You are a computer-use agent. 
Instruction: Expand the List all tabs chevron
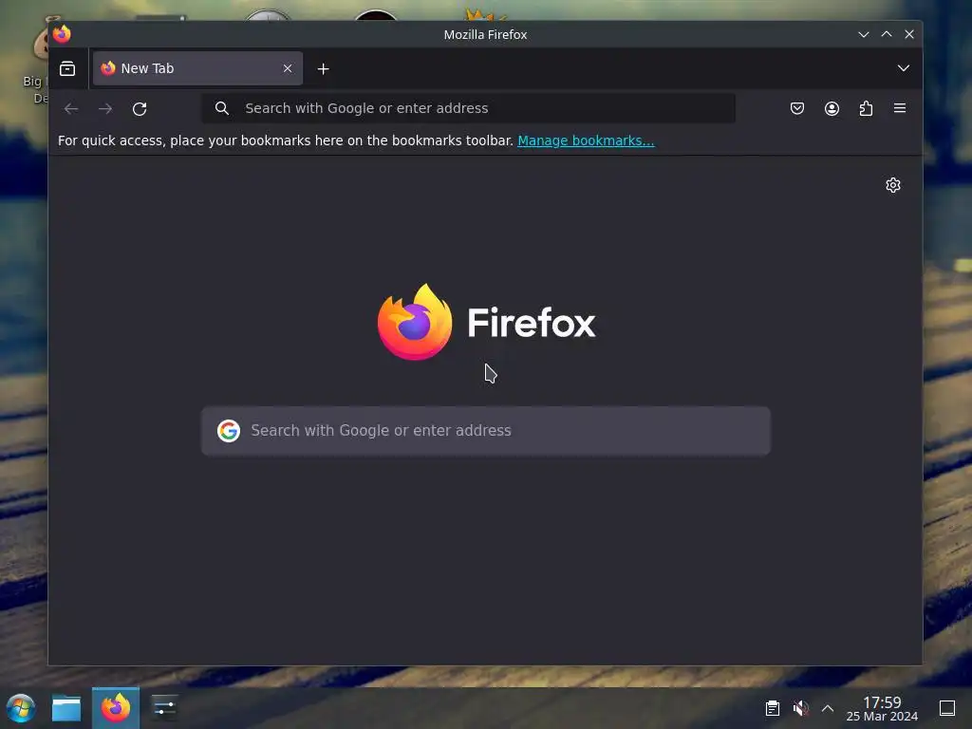[x=904, y=68]
